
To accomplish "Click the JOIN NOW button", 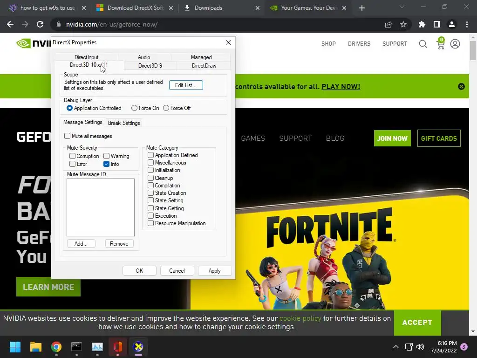I will pos(392,138).
